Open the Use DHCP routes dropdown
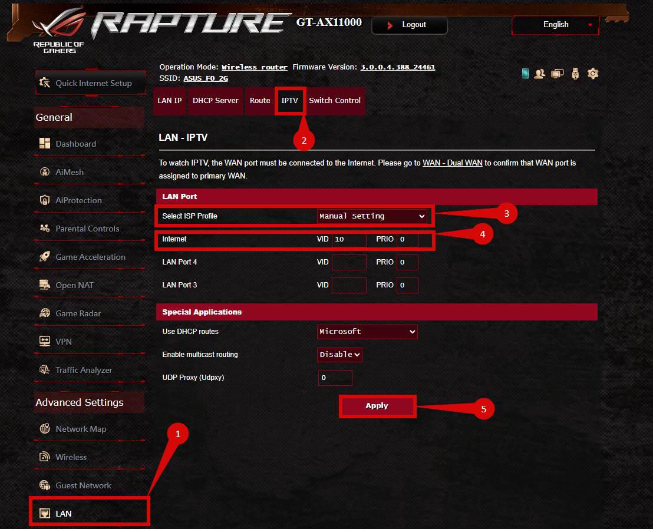This screenshot has height=529, width=653. pyautogui.click(x=367, y=332)
